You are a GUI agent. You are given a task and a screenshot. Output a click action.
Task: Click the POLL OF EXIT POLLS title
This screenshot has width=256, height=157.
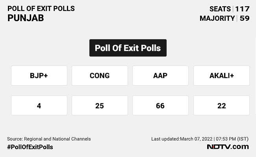[x=41, y=9]
